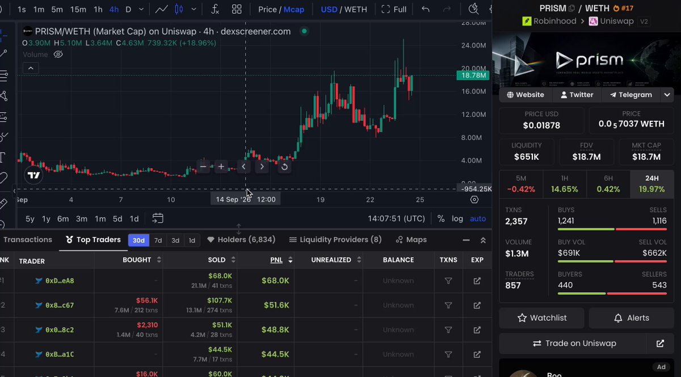Switch chart denomination to WETH

pyautogui.click(x=356, y=9)
